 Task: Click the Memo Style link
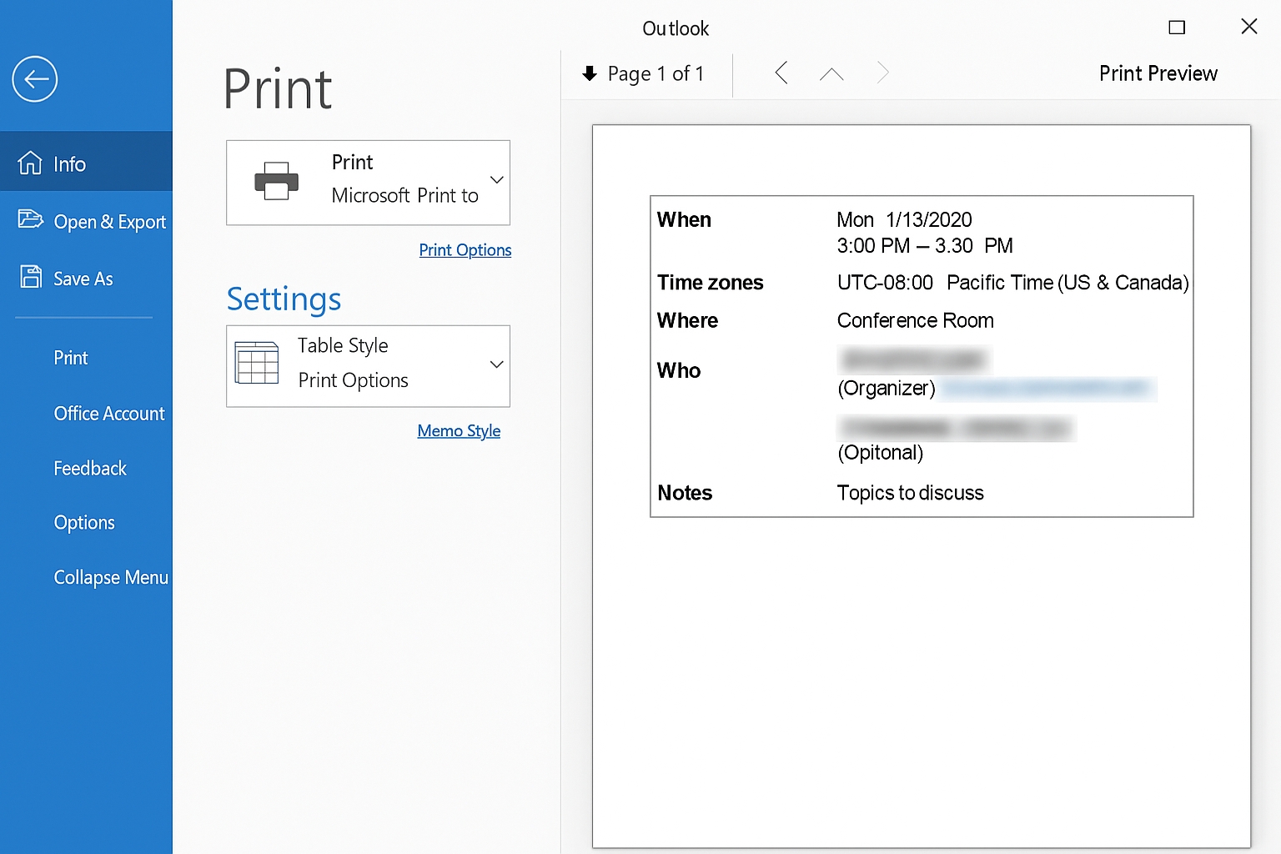(459, 431)
